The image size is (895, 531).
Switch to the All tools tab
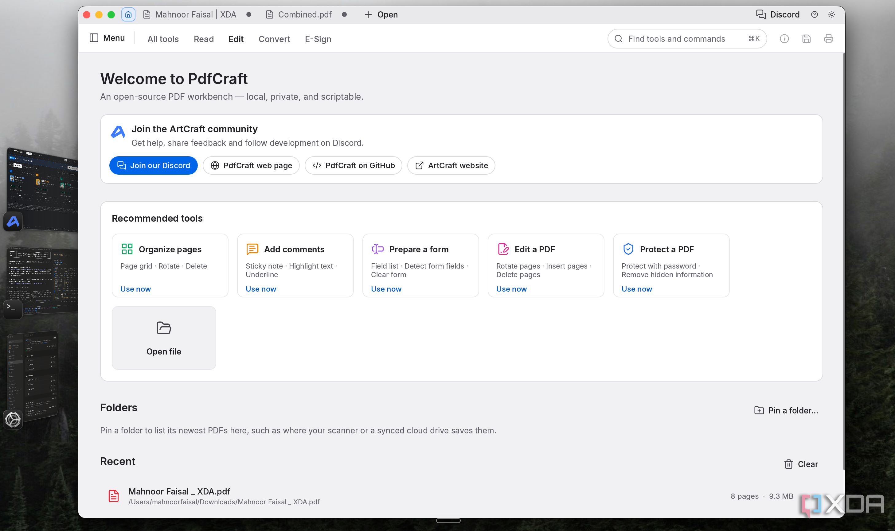(x=163, y=39)
